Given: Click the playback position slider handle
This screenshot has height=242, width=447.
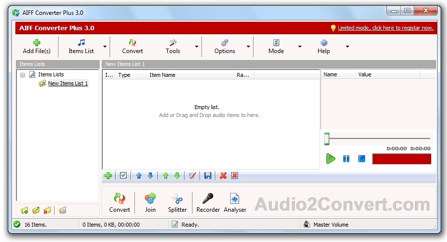Looking at the screenshot, I should coord(327,139).
